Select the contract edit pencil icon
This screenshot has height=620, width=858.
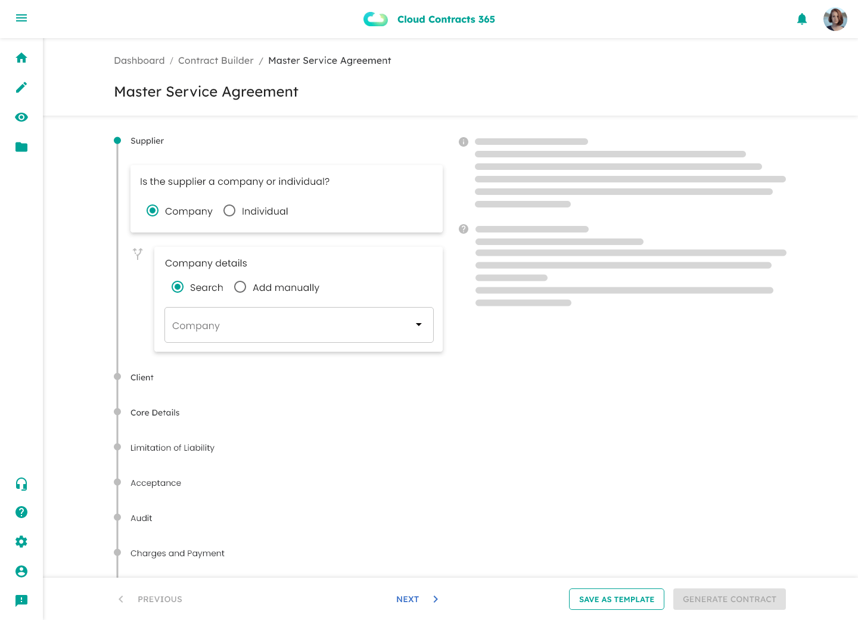click(x=21, y=87)
